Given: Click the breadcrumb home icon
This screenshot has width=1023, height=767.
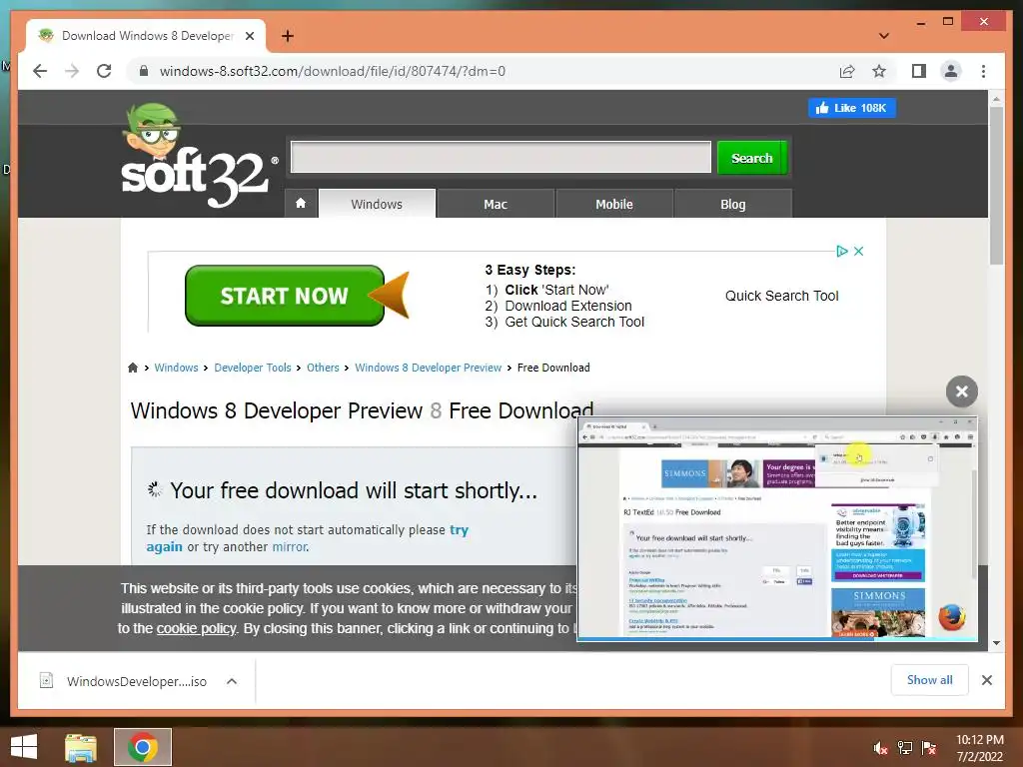Looking at the screenshot, I should click(x=133, y=368).
